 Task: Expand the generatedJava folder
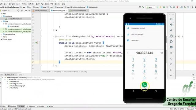(x=1, y=34)
